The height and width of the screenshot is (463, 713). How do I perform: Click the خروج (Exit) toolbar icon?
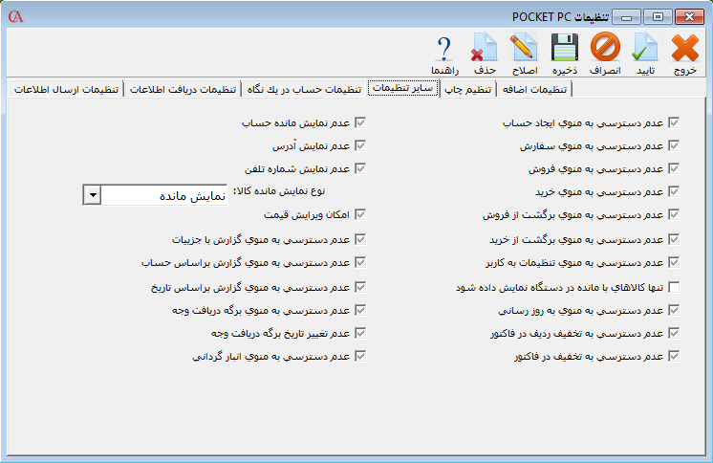click(x=685, y=49)
